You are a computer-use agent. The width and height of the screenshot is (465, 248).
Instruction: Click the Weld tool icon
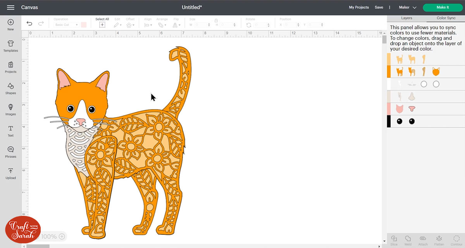[408, 239]
